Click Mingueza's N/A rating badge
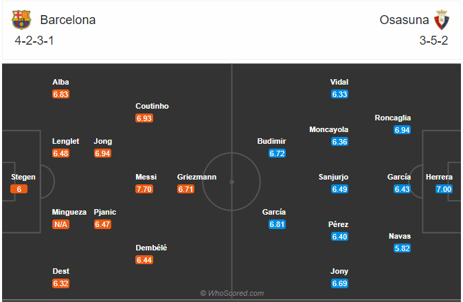This screenshot has width=463, height=302. click(x=61, y=224)
